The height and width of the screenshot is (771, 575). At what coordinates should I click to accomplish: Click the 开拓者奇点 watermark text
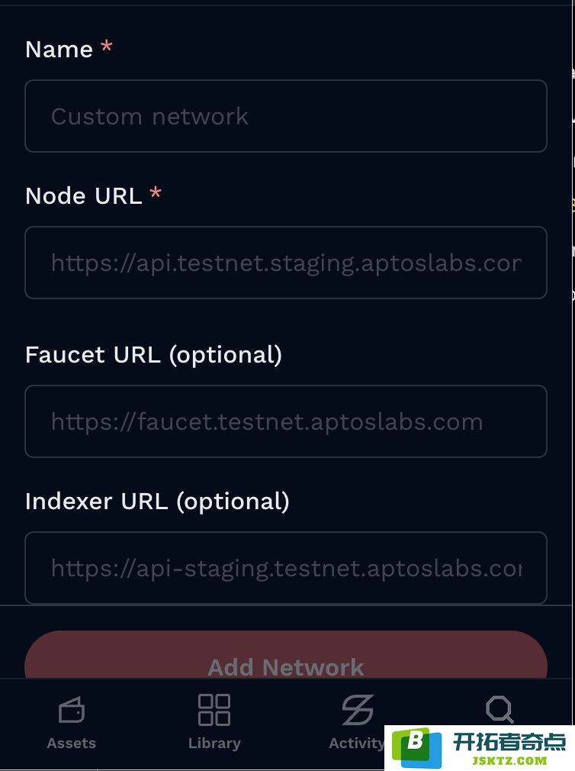coord(509,741)
